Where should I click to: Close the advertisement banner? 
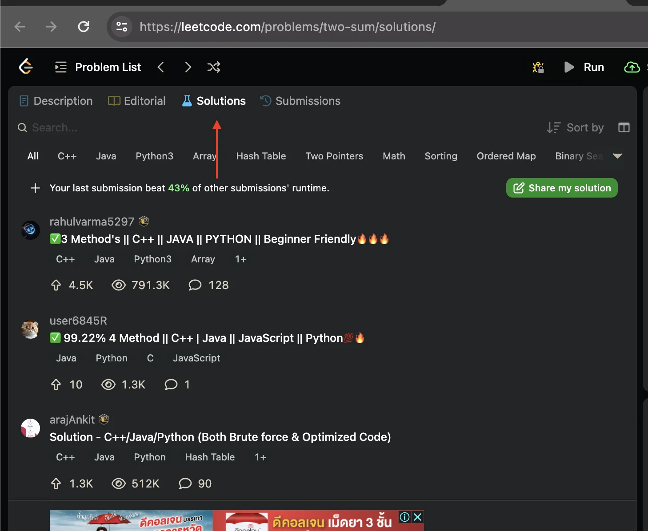click(x=418, y=517)
